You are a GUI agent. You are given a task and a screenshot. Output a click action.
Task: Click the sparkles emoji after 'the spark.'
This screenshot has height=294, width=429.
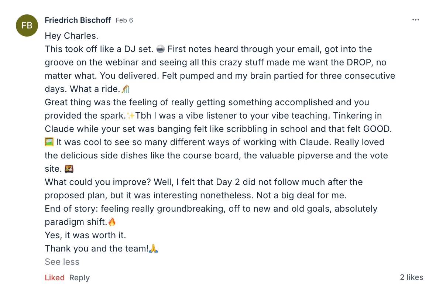[x=131, y=116]
